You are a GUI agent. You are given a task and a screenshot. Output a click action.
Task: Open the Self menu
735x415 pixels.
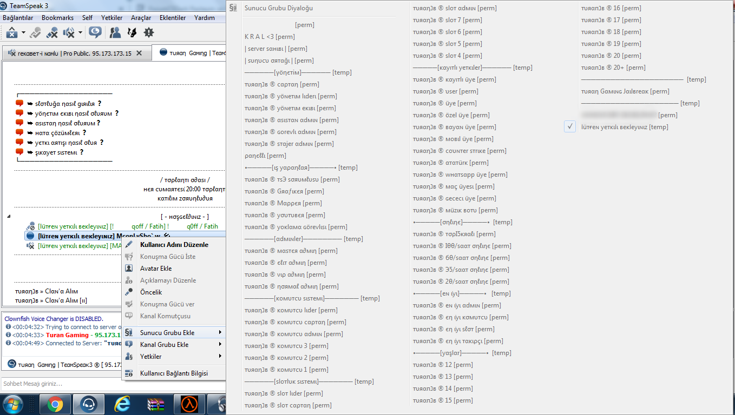pyautogui.click(x=87, y=18)
